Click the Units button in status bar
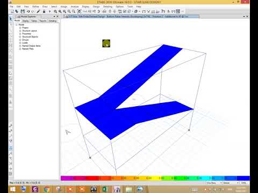 pos(243,183)
